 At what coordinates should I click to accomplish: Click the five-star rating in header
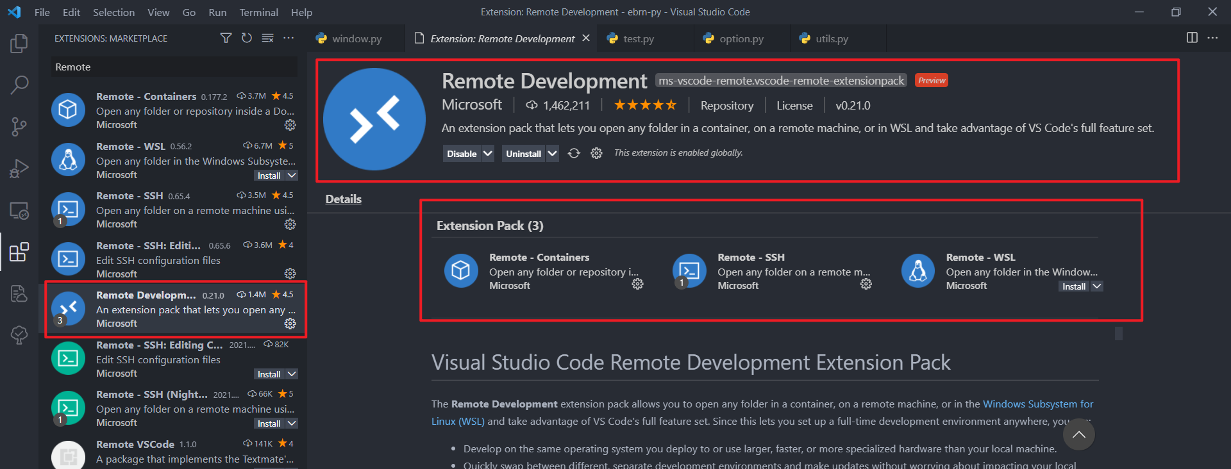point(645,105)
